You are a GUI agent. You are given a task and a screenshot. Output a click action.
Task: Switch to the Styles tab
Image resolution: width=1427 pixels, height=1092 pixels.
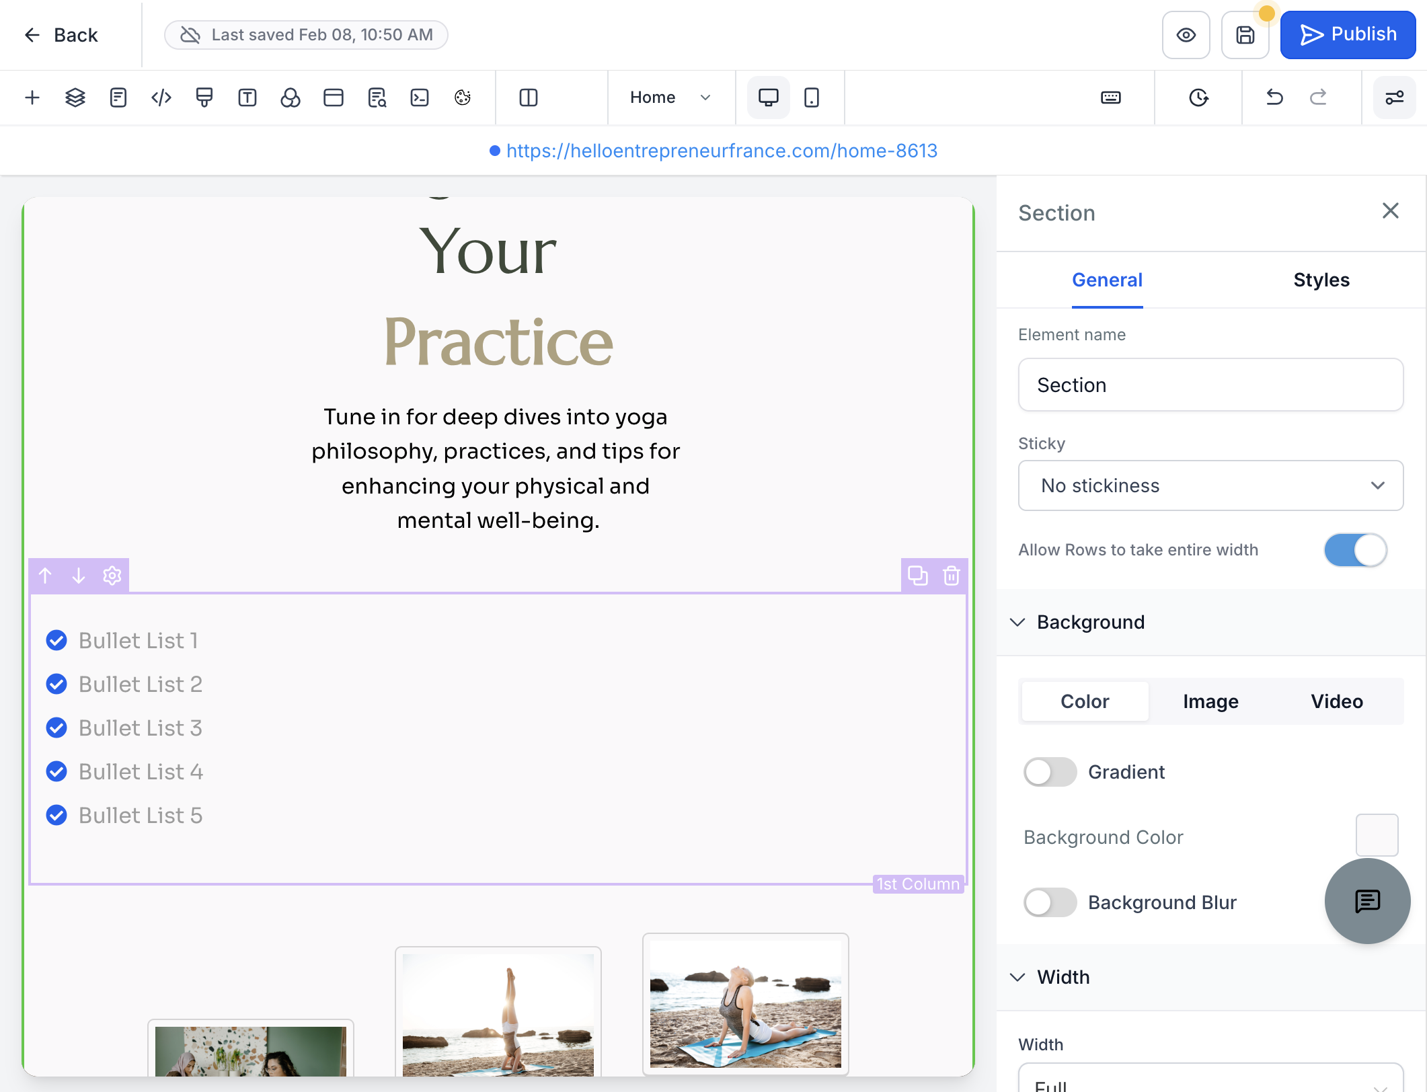(x=1321, y=280)
